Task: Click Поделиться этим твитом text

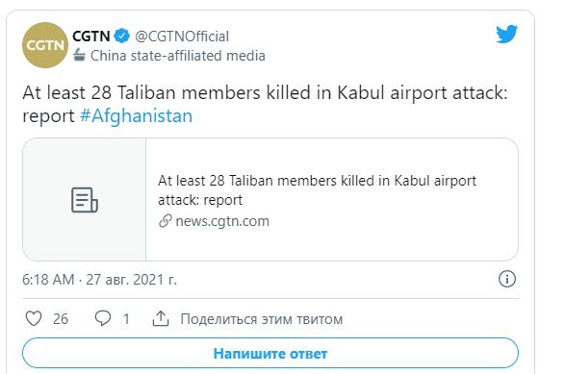Action: (262, 319)
